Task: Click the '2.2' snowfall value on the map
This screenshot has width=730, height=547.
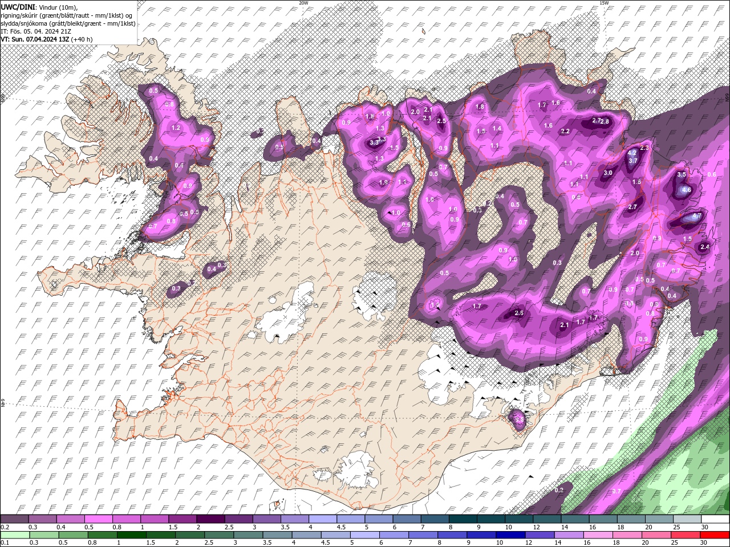Action: tap(566, 132)
